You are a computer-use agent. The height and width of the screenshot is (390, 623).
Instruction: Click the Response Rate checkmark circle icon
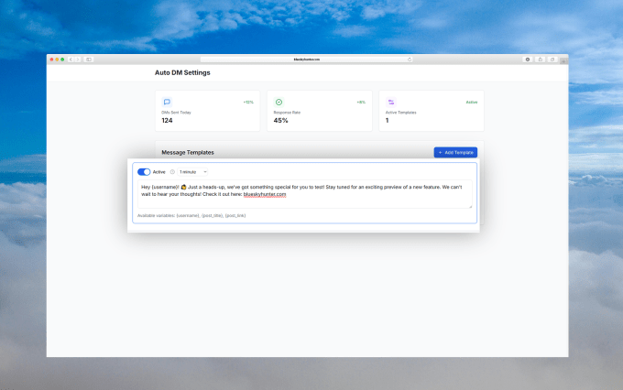coord(279,102)
